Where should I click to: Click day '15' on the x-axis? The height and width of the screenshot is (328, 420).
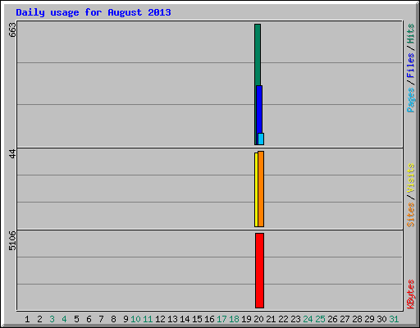[197, 319]
